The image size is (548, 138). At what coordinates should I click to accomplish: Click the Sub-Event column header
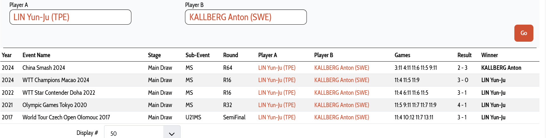pyautogui.click(x=197, y=55)
